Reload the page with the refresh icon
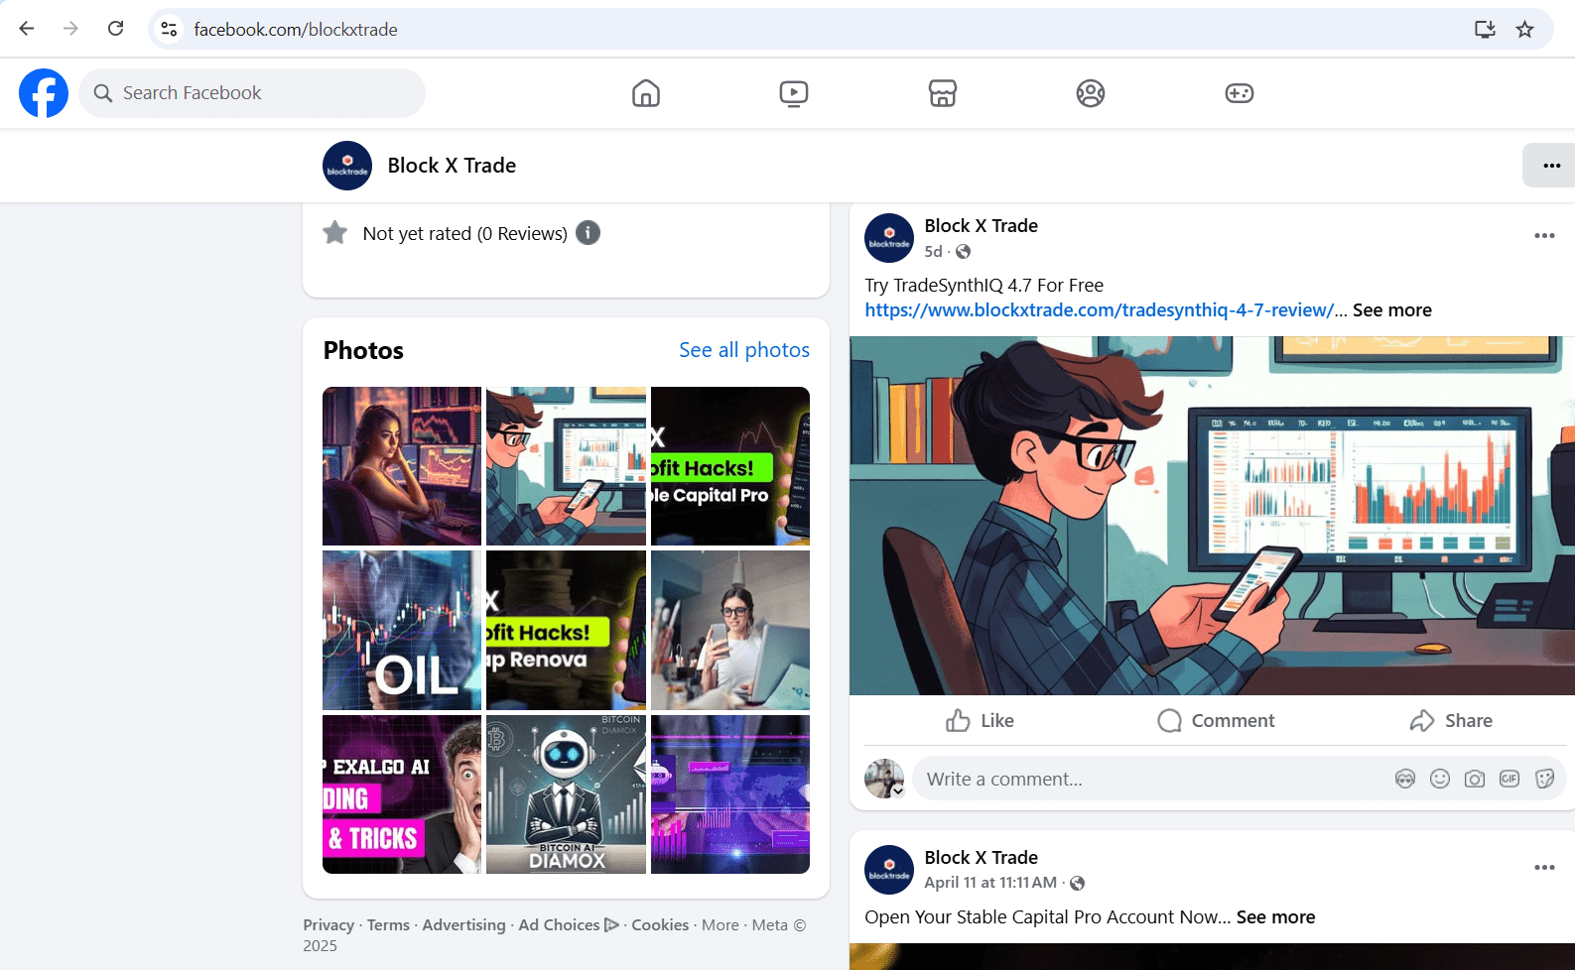Viewport: 1575px width, 970px height. point(116,29)
